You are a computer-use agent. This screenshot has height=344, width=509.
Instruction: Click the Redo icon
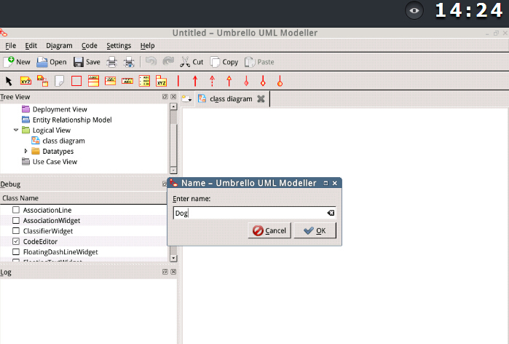(x=168, y=62)
